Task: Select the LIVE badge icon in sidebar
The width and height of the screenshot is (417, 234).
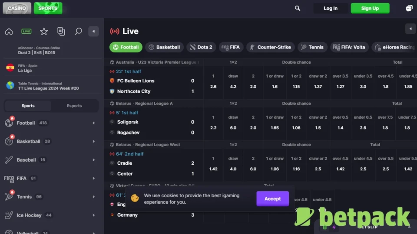Action: tap(26, 31)
